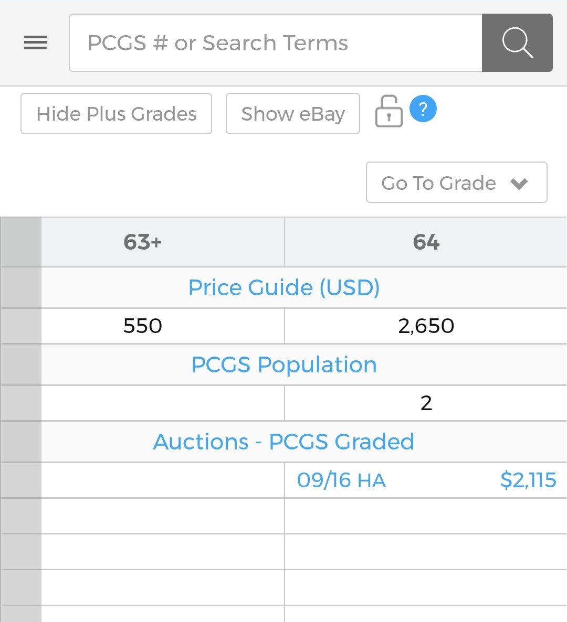
Task: Click the population count 2 cell
Action: click(x=426, y=403)
